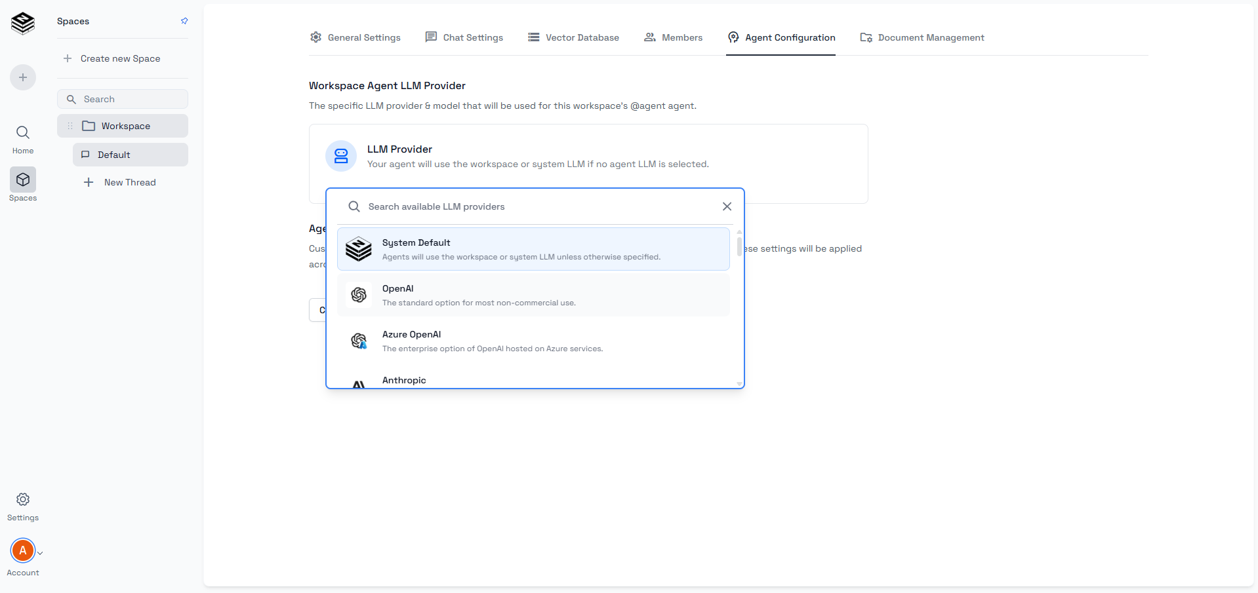Viewport: 1258px width, 593px height.
Task: Open Home from the sidebar
Action: (23, 140)
